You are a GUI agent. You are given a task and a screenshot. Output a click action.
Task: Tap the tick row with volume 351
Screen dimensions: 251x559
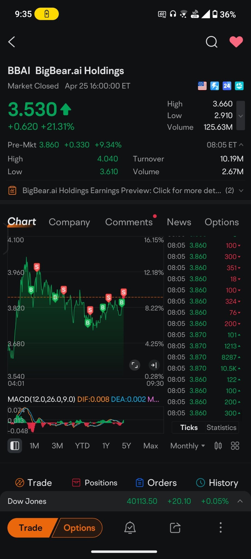[x=204, y=268]
